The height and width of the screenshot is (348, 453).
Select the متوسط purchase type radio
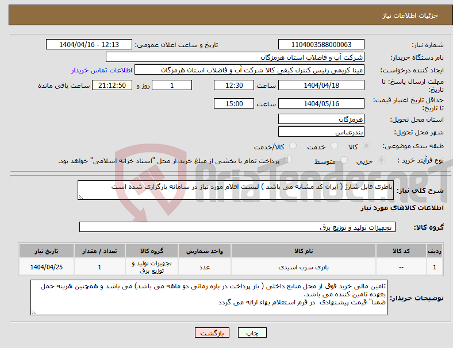pos(344,160)
